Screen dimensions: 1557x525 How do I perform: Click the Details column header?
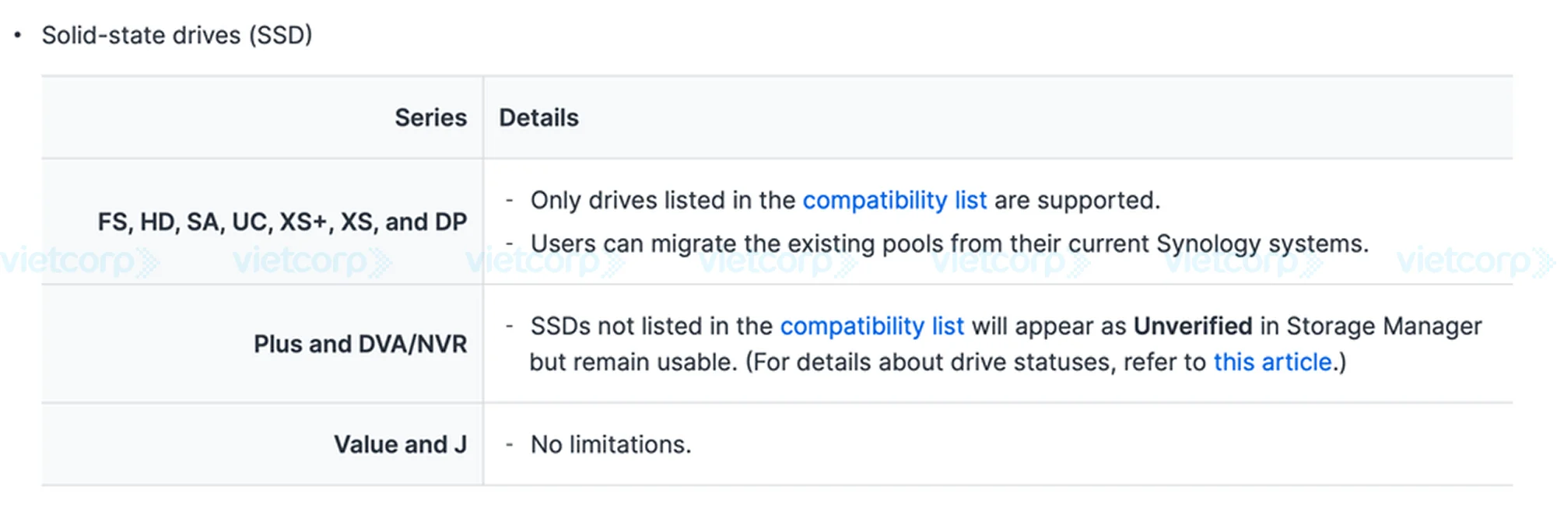click(x=538, y=117)
